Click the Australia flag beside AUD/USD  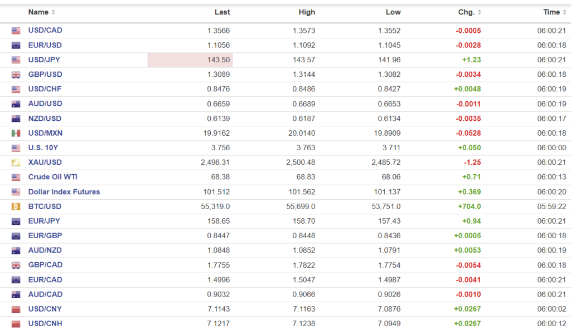point(16,104)
